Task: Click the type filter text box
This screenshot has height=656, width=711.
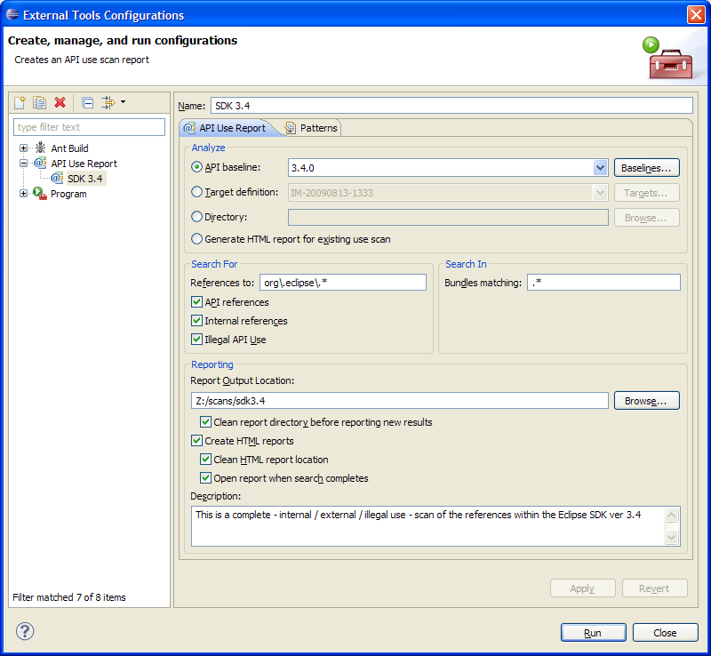Action: tap(90, 127)
